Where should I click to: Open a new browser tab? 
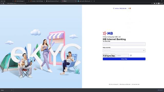tap(94, 1)
